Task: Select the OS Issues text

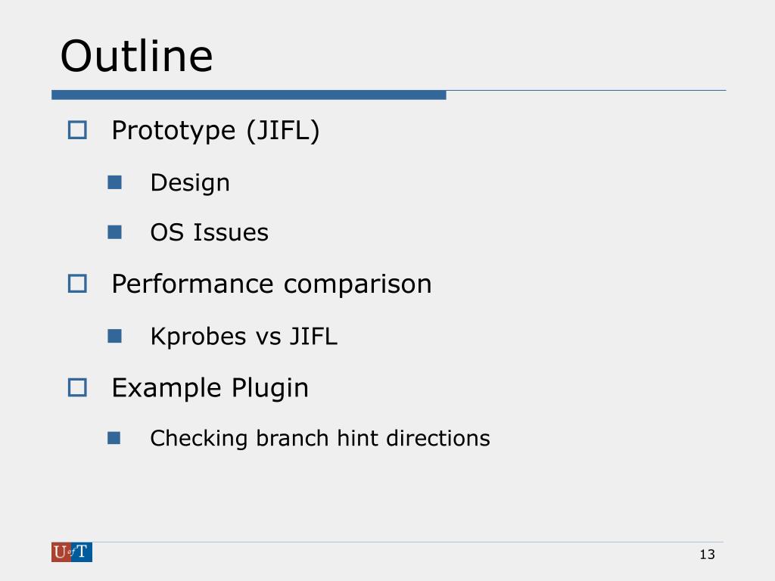Action: coord(210,233)
